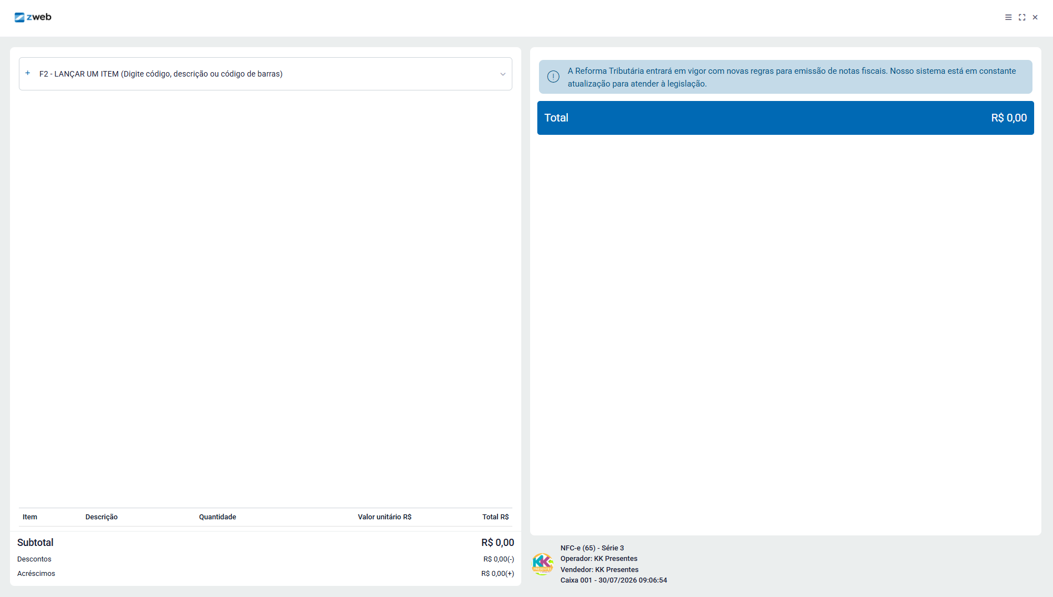Open the hamburger menu icon

[x=1008, y=17]
